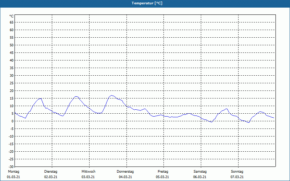Click the 20 y-axis label

point(12,91)
